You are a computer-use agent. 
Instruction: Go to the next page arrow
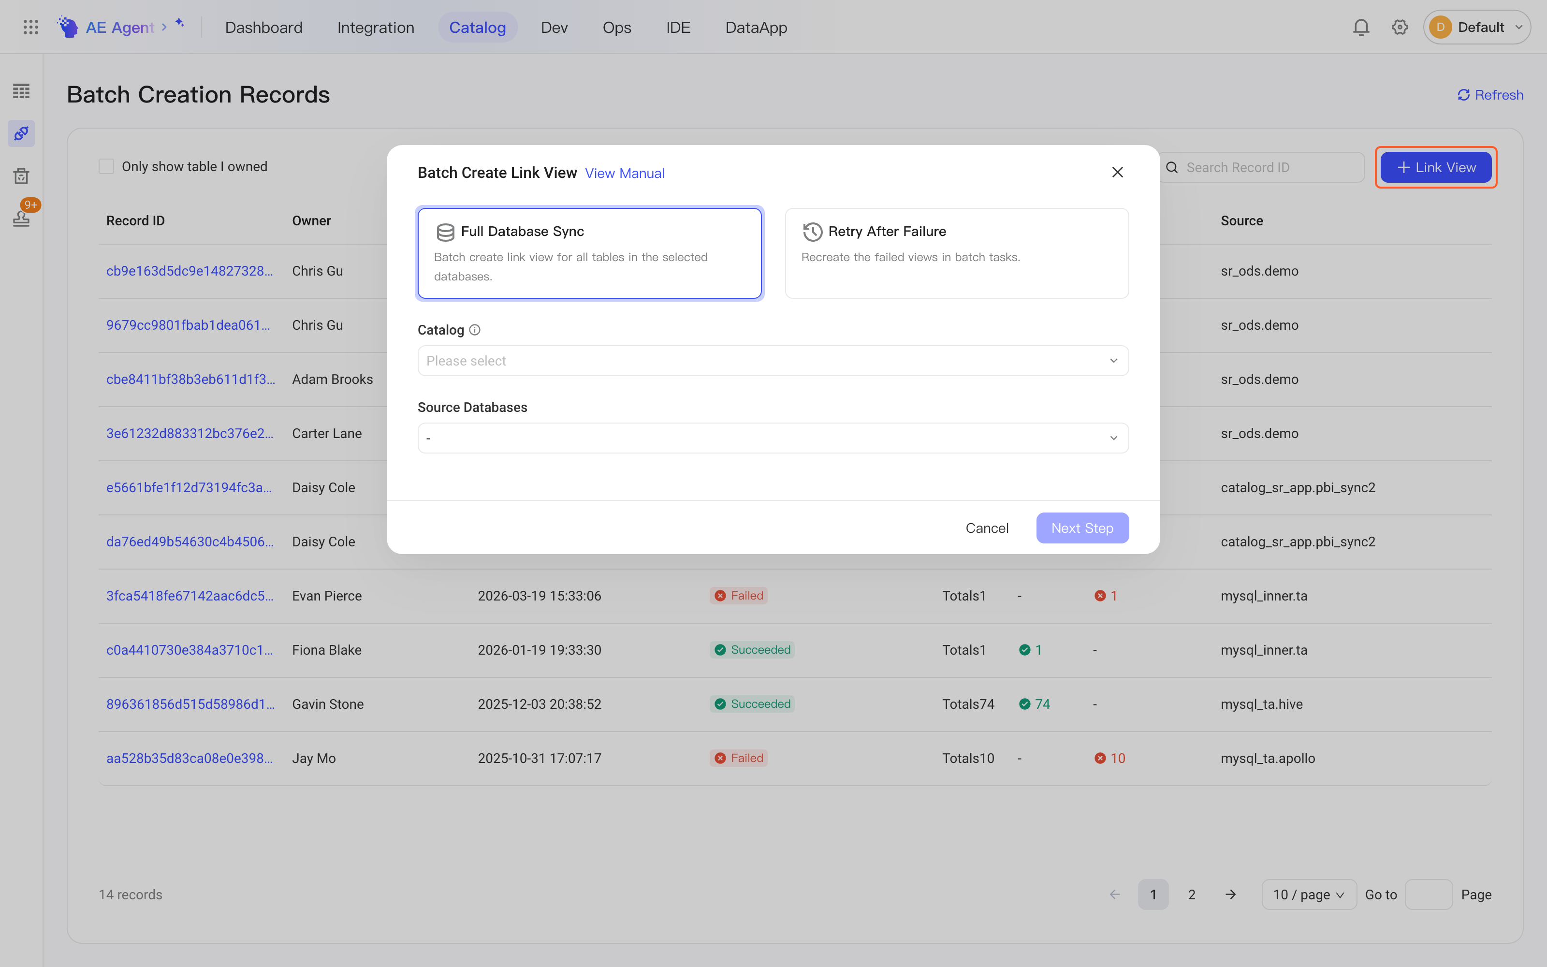[x=1230, y=894]
